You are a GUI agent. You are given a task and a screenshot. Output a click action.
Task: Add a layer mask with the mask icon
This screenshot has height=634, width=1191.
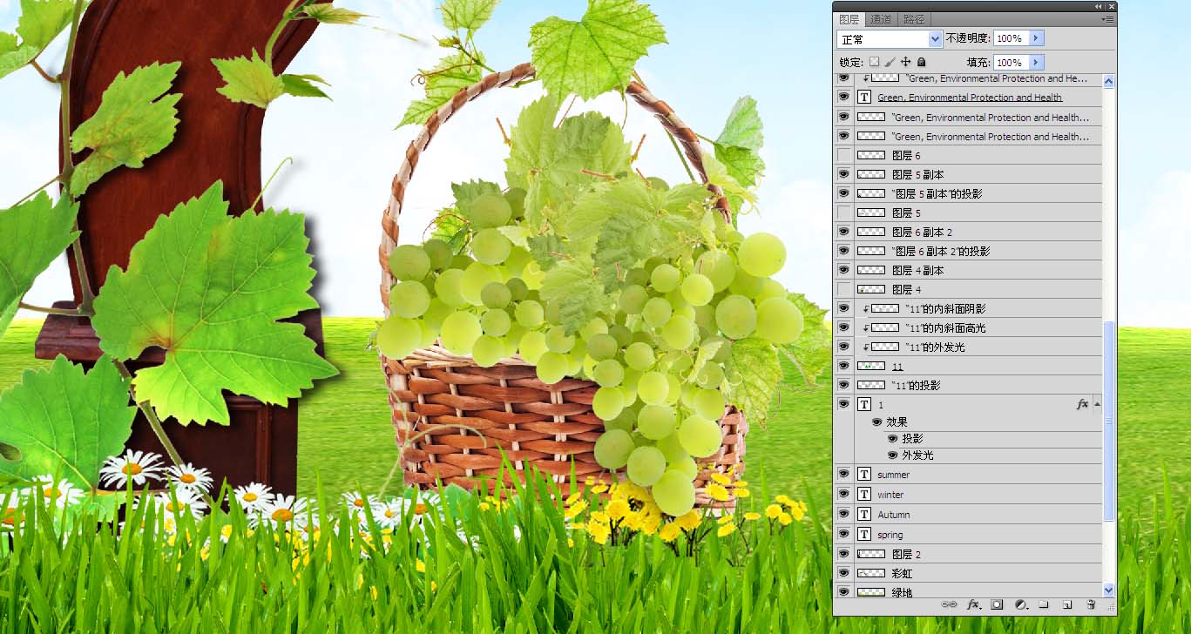pyautogui.click(x=997, y=604)
